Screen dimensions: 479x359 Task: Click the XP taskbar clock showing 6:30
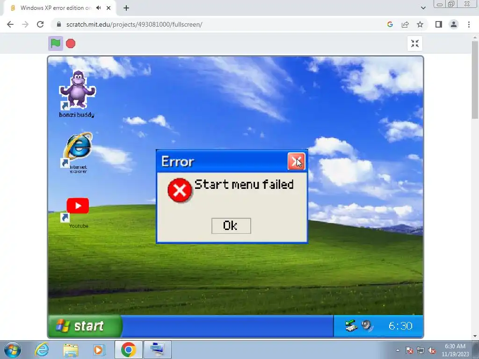(400, 326)
